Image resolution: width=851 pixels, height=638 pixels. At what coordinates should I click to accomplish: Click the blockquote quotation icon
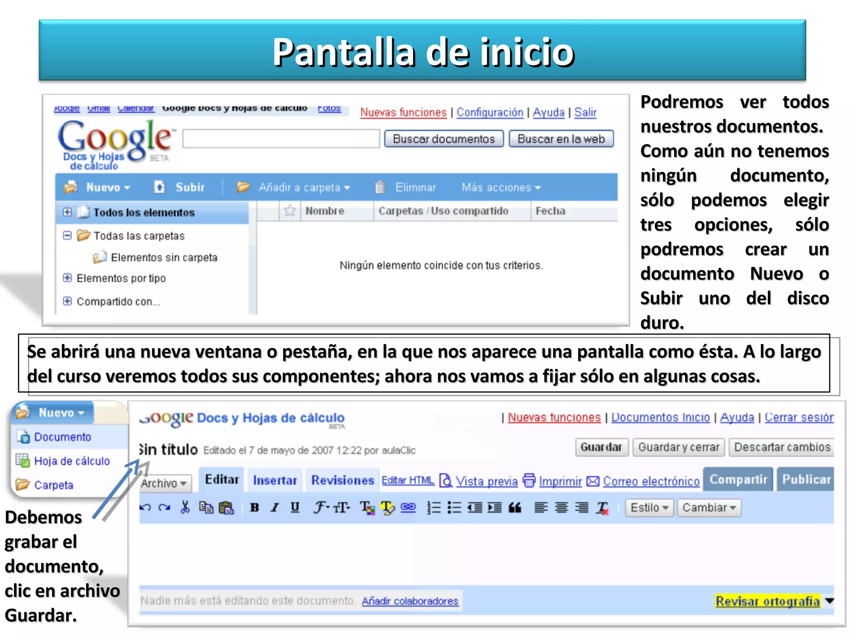[515, 508]
